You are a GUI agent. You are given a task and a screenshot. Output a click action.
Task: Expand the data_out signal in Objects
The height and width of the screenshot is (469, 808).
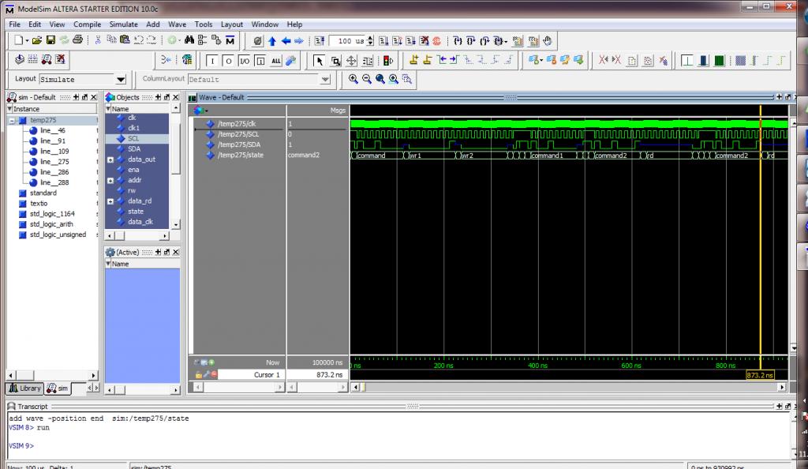pos(110,159)
